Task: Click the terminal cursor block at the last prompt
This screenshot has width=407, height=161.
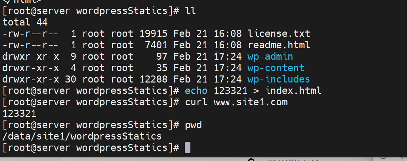Action: [x=187, y=148]
